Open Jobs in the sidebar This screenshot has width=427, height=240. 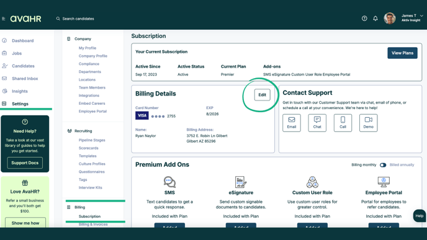click(x=17, y=53)
